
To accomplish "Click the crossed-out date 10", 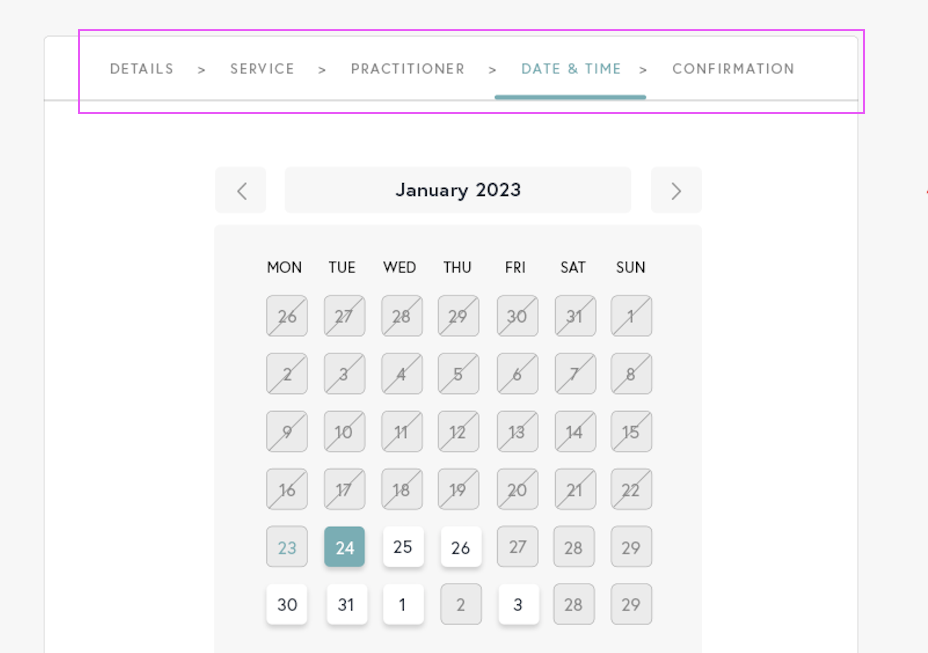I will pyautogui.click(x=344, y=432).
